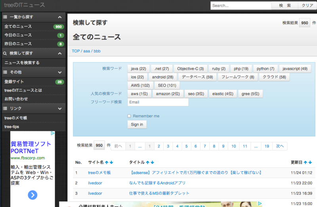This screenshot has height=207, width=317.
Task: Select popular keyword amazon (2位)
Action: 168,94
